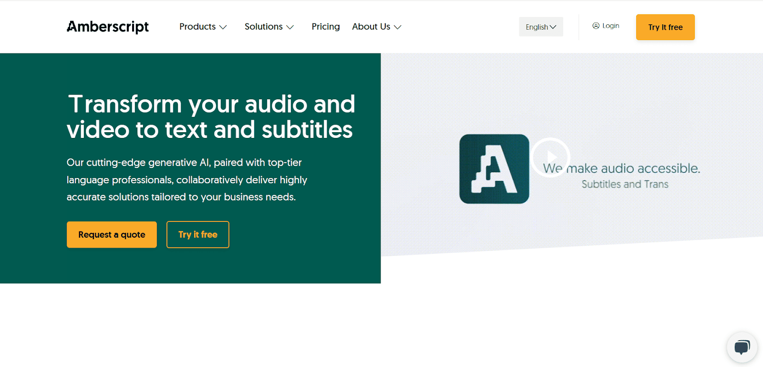Play the intro video
Screen dimensions: 763x367
pos(551,157)
